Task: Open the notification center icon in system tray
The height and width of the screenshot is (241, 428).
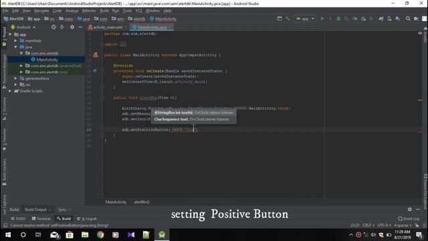Action: click(x=419, y=235)
